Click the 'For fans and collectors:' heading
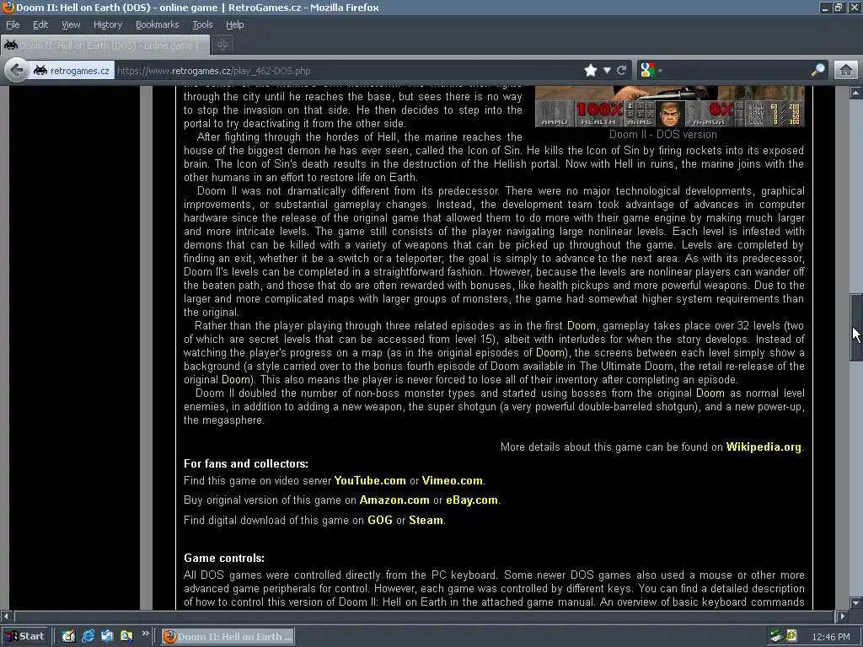This screenshot has height=647, width=863. tap(246, 464)
